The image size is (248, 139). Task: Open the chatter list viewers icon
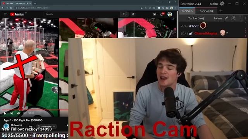(233, 18)
